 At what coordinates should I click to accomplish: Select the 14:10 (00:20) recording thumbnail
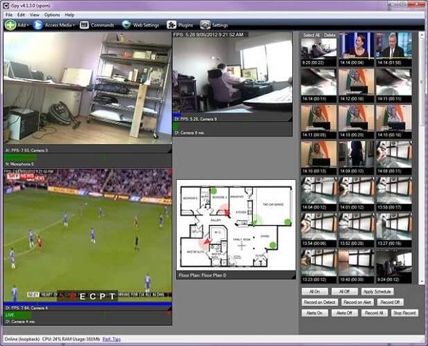tap(356, 122)
